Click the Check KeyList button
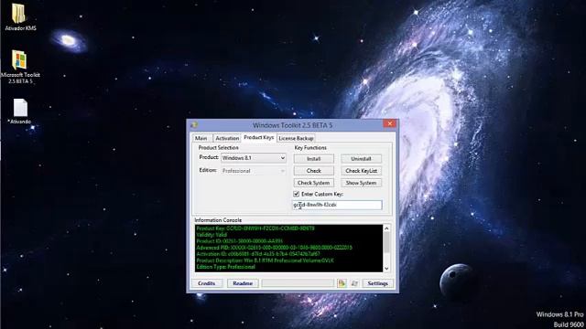 click(x=361, y=171)
